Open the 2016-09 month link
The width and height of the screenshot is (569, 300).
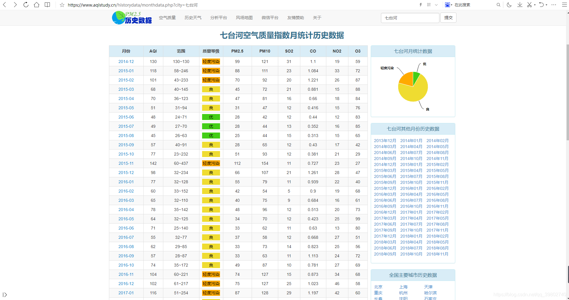[x=126, y=256]
